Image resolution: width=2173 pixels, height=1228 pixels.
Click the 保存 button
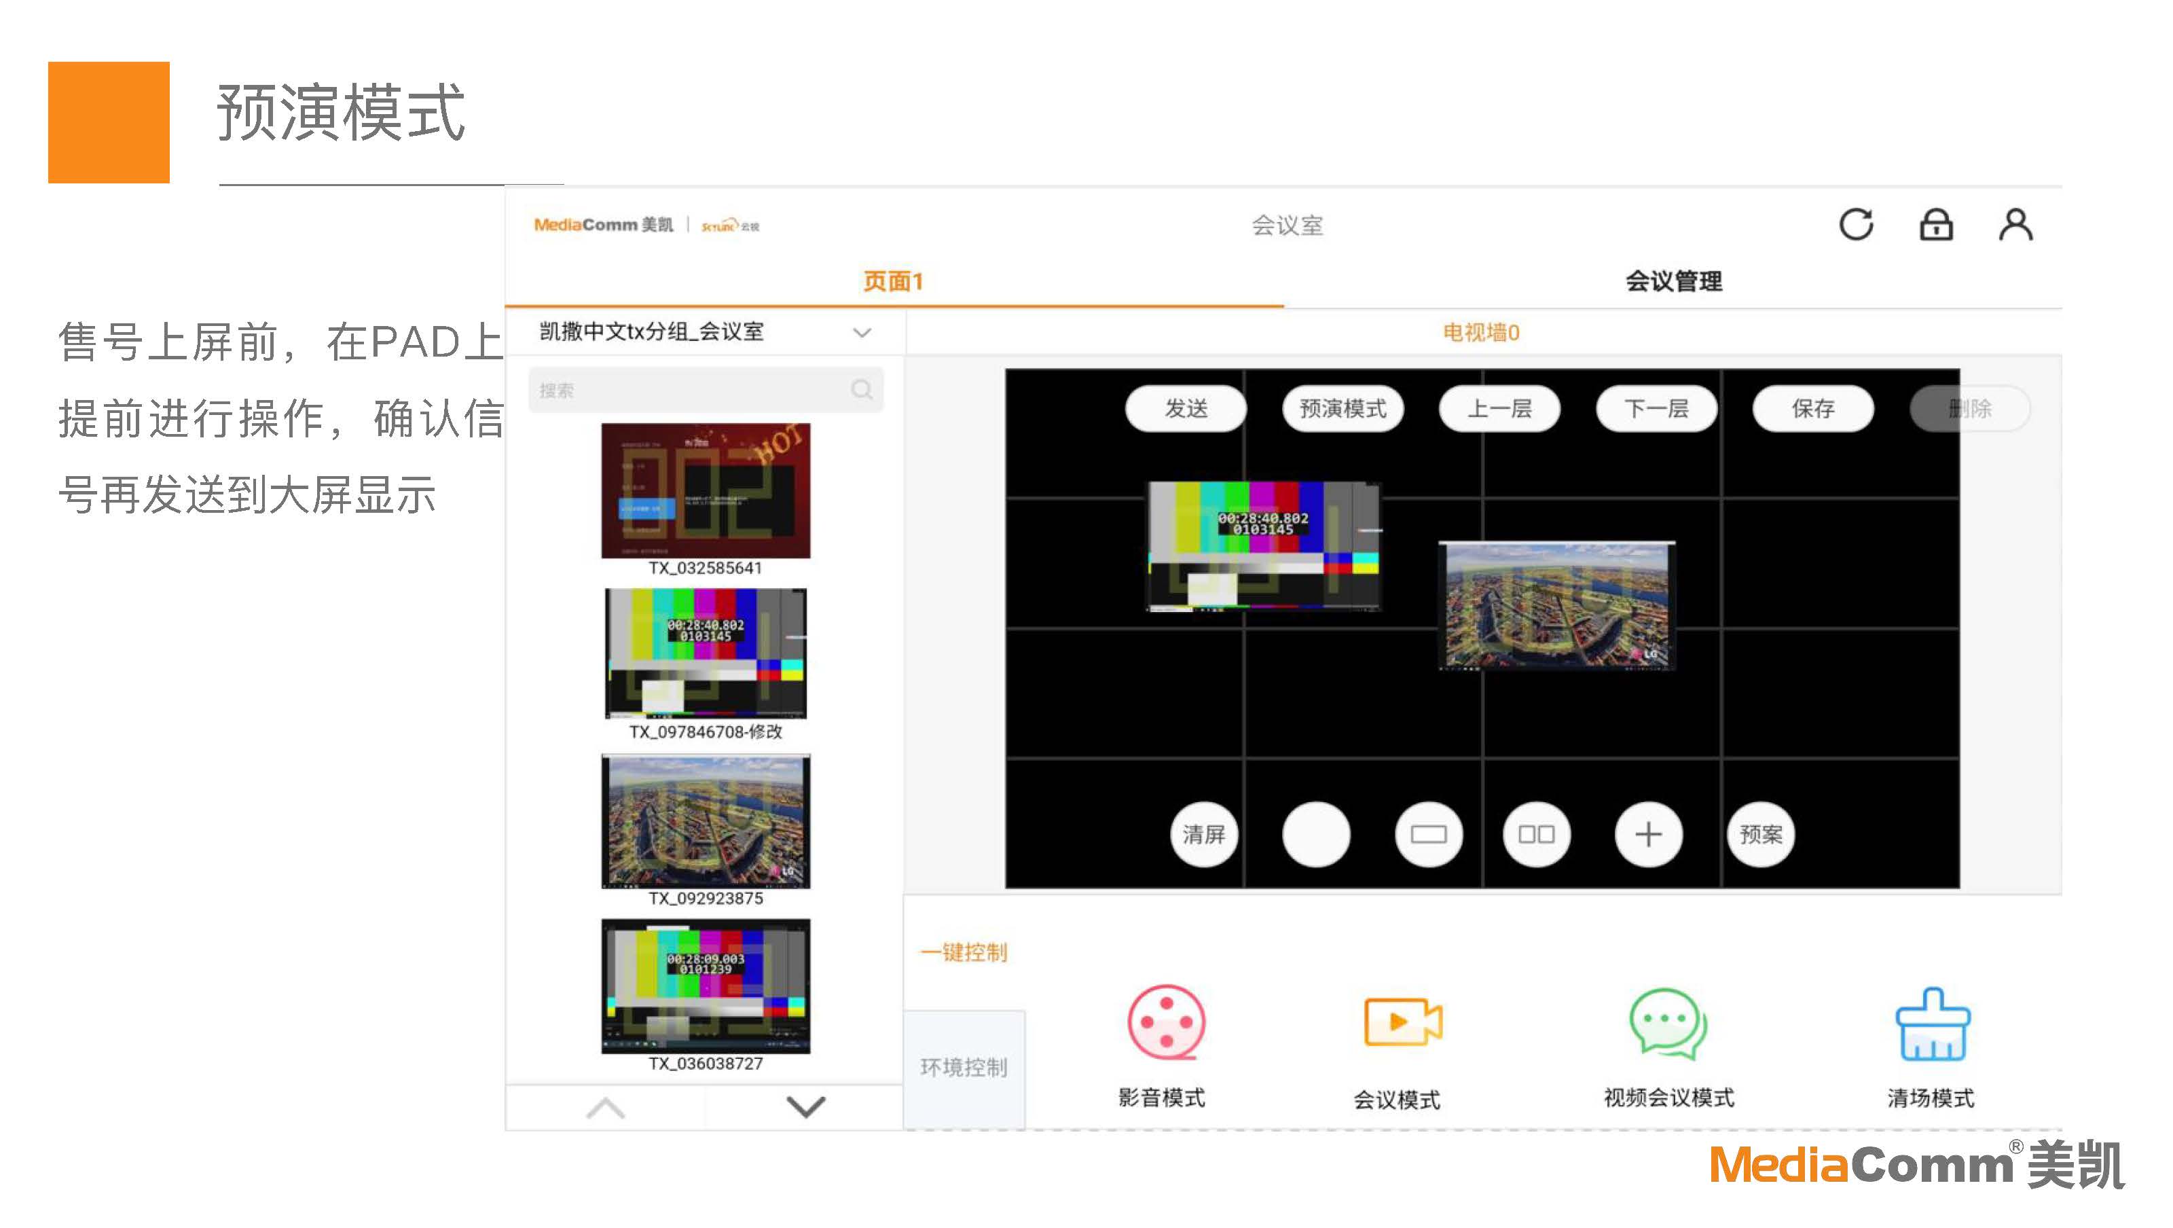tap(1813, 410)
